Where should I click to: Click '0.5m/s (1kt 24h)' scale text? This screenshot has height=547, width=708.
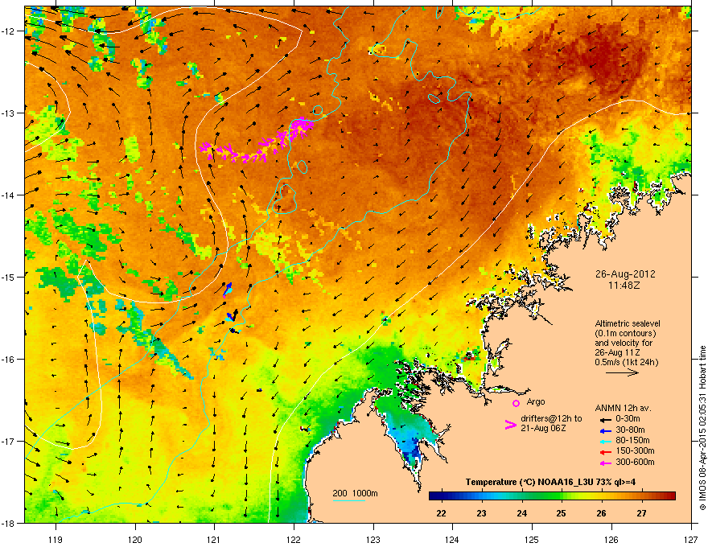pyautogui.click(x=627, y=362)
